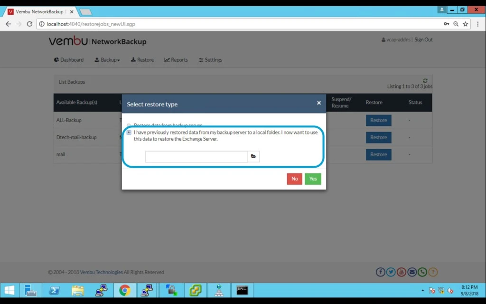Viewport: 486px width, 304px height.
Task: Click the local folder path input field
Action: 196,156
